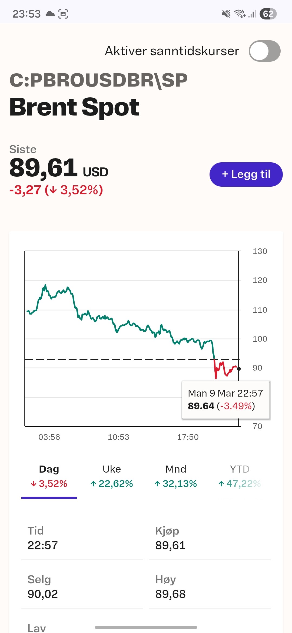Tap the bottom navigation gesture handle
Viewport: 292px width, 633px height.
(146, 627)
